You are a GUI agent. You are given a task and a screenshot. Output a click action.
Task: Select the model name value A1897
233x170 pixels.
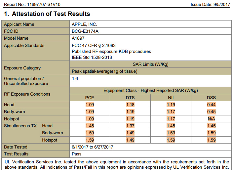(78, 38)
